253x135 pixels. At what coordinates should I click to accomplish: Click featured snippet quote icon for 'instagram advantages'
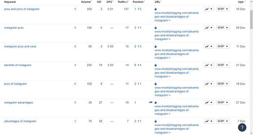point(151,102)
